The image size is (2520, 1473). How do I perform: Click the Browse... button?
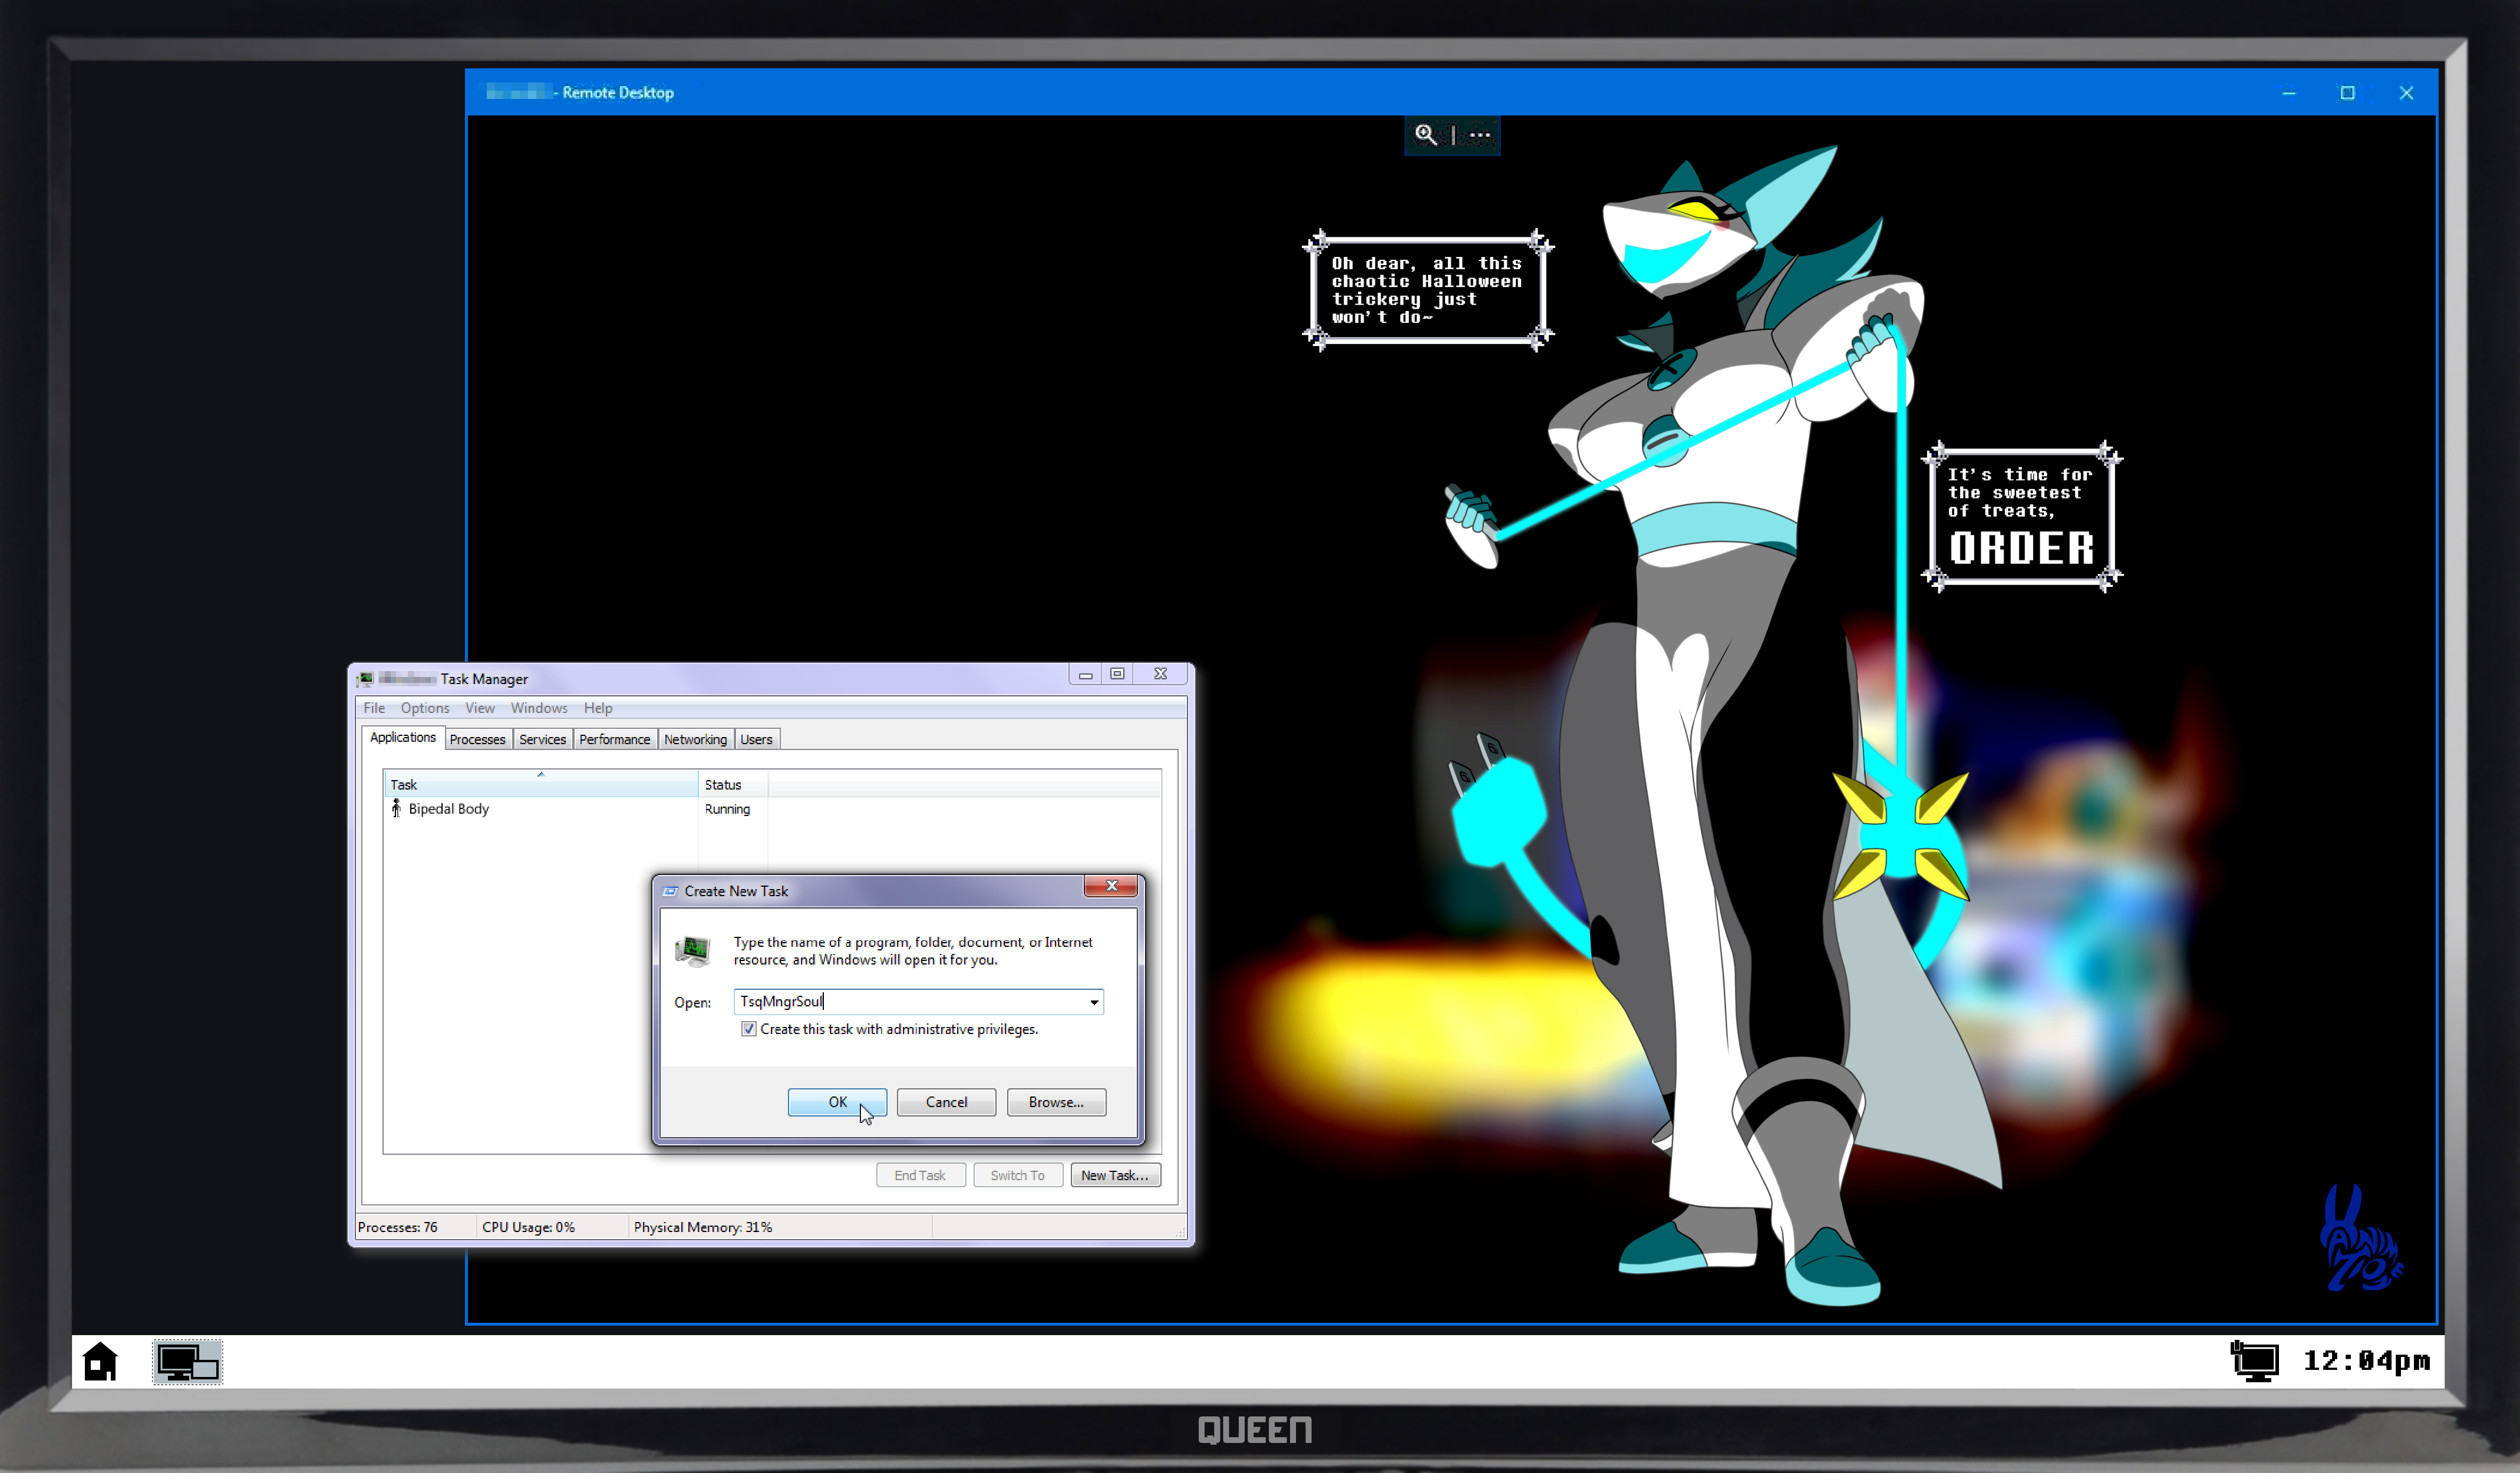pos(1055,1101)
